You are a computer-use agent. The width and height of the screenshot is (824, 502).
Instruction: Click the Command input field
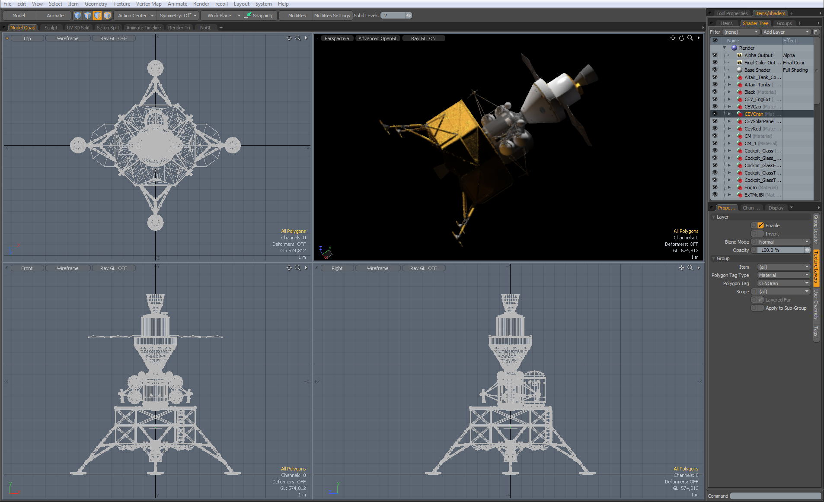pyautogui.click(x=775, y=496)
